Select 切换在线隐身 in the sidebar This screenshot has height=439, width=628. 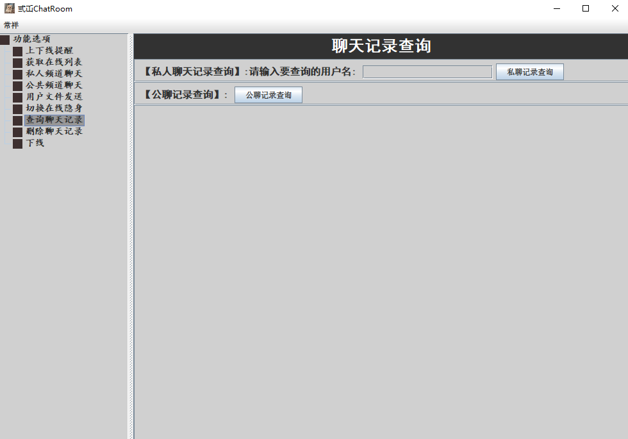54,108
